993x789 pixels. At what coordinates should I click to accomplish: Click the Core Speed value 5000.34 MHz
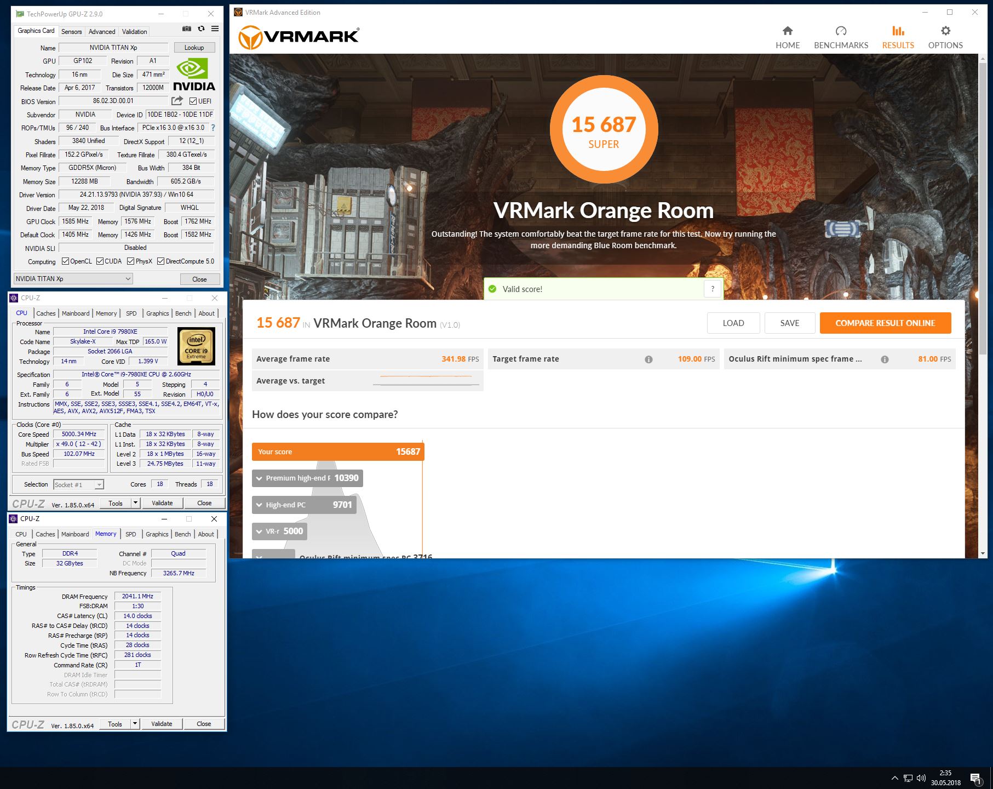point(79,434)
